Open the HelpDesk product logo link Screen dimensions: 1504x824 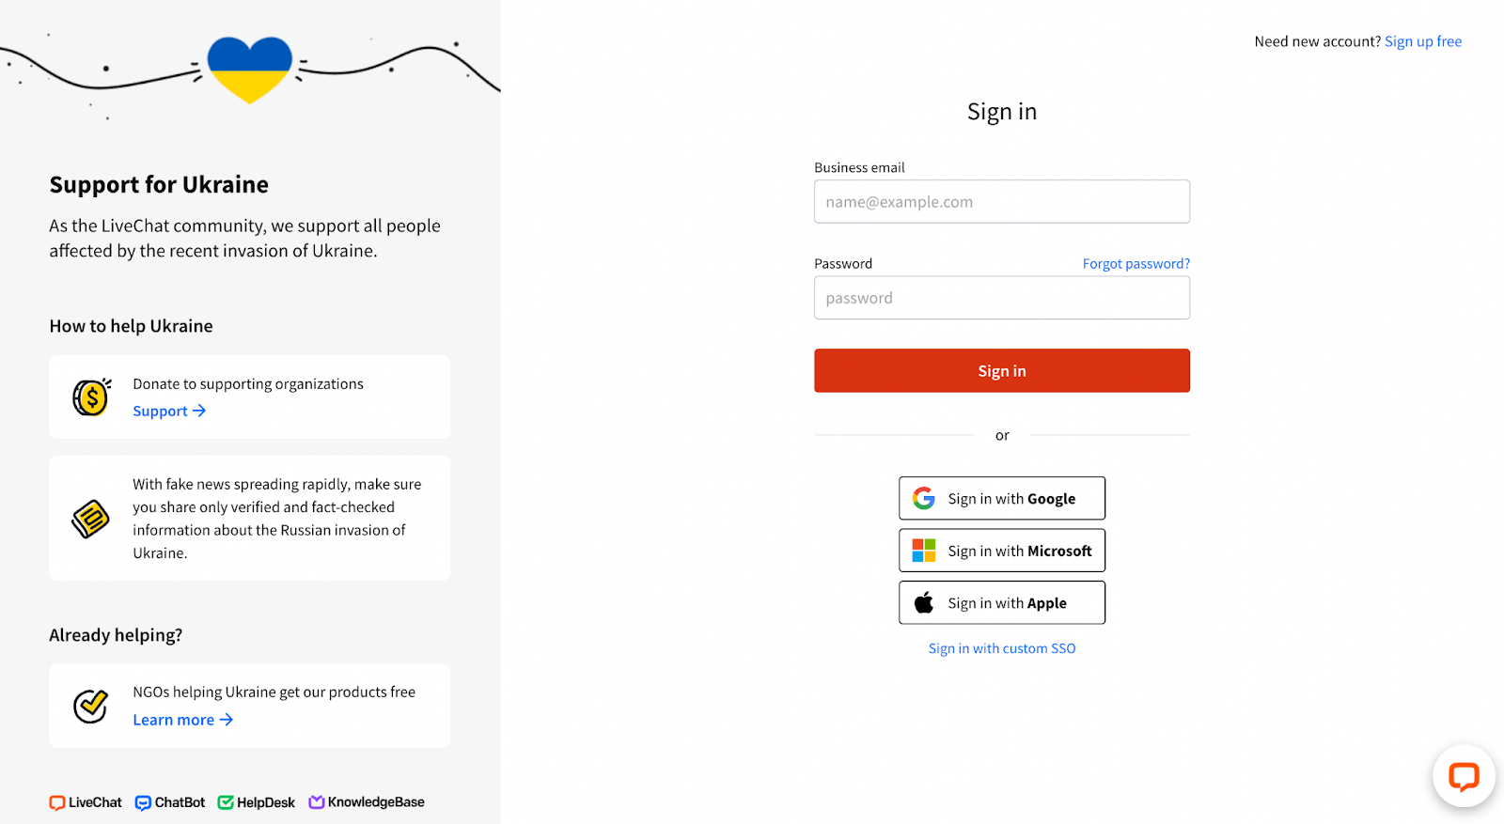(x=257, y=802)
